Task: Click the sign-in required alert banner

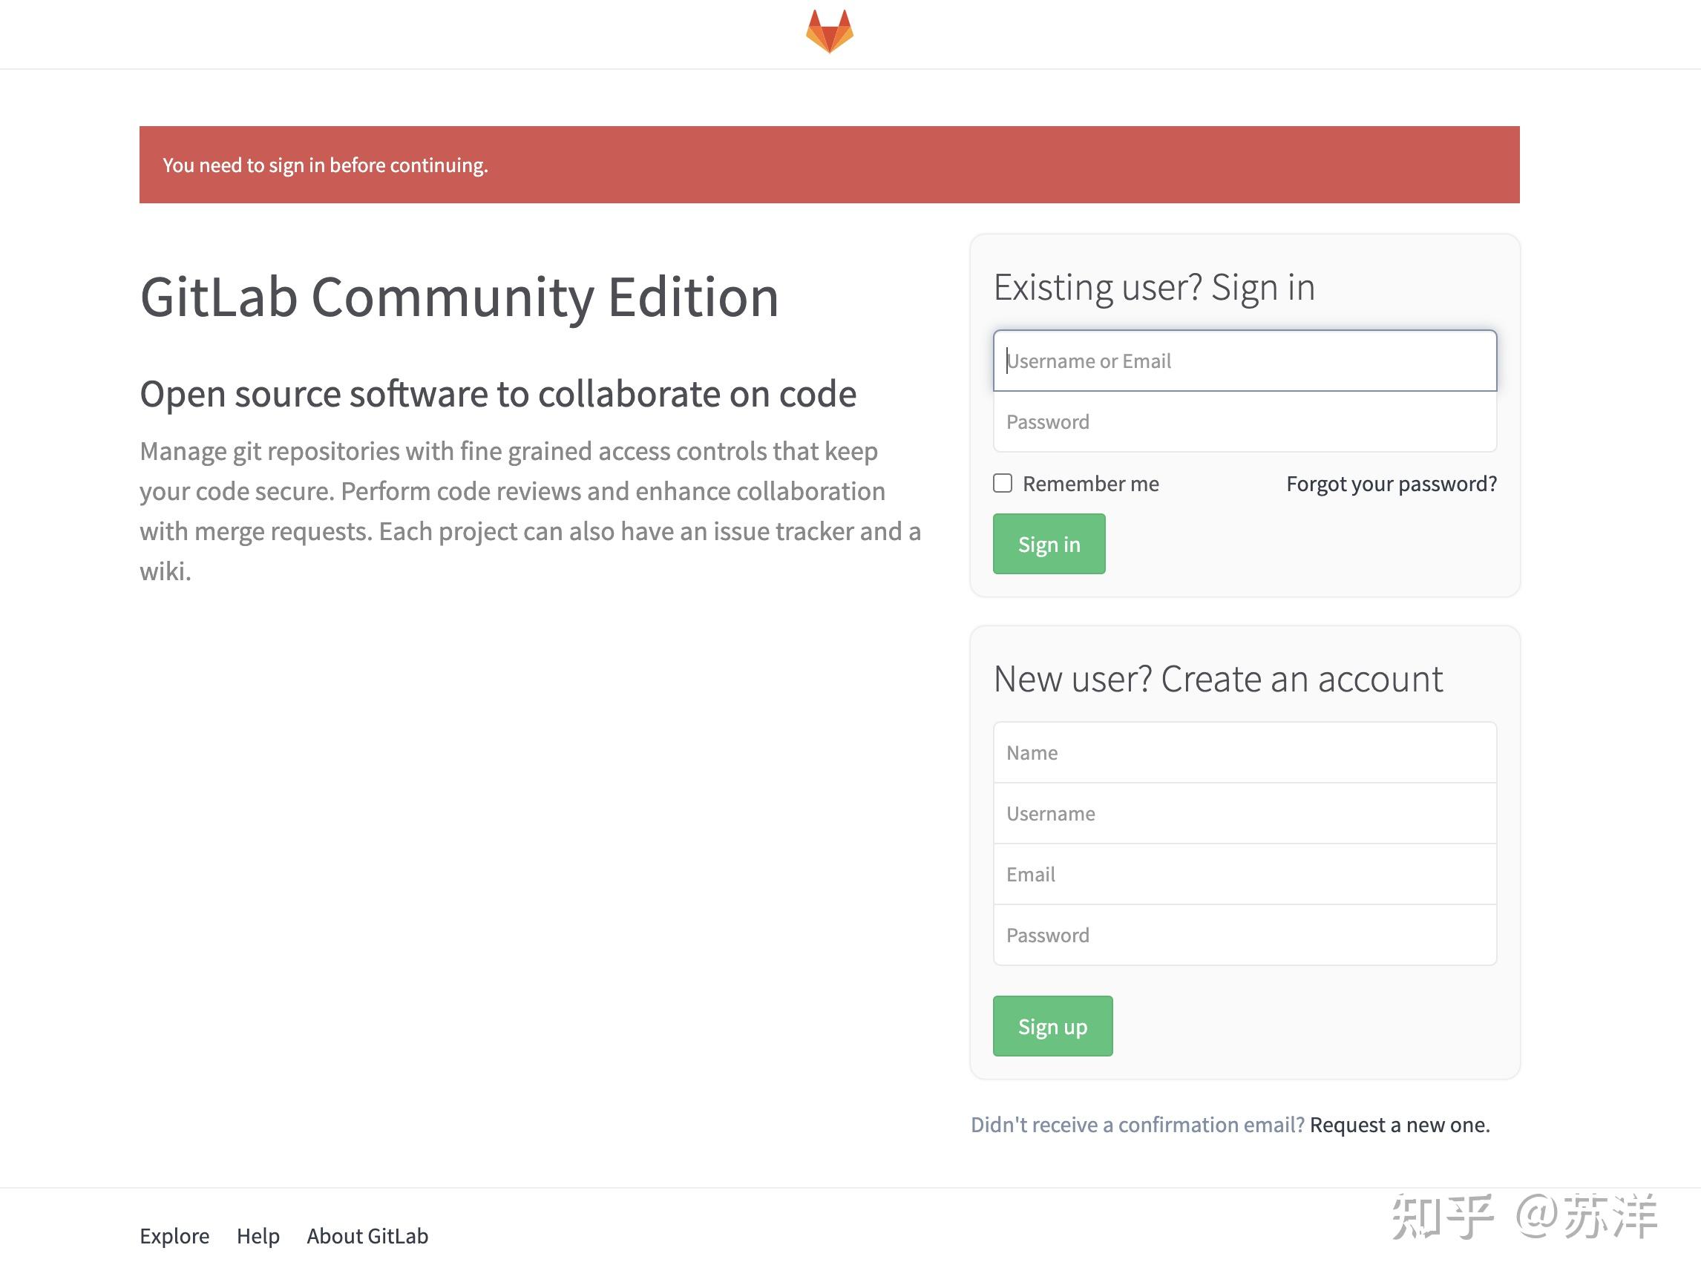Action: (x=829, y=165)
